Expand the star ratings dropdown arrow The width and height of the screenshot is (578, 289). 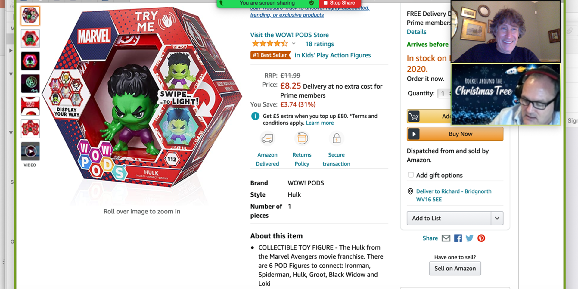(x=294, y=44)
